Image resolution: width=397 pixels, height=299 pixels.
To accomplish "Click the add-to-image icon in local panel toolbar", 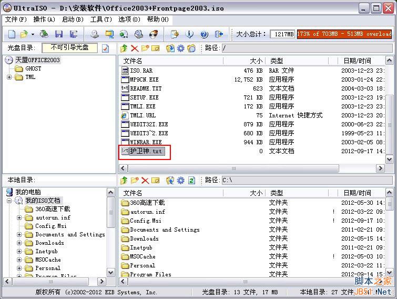I will click(156, 181).
